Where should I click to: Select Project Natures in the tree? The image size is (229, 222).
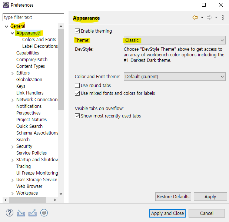tap(31, 120)
